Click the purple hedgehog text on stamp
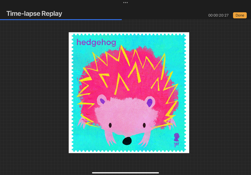Screen dimensions: 251x175 [x=96, y=42]
